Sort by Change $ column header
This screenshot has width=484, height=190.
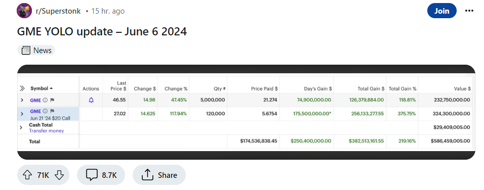click(x=145, y=89)
